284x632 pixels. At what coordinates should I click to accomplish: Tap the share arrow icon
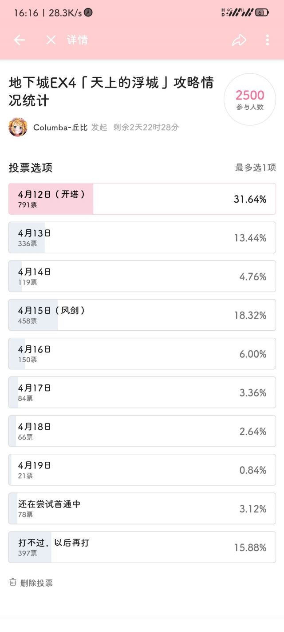point(239,40)
